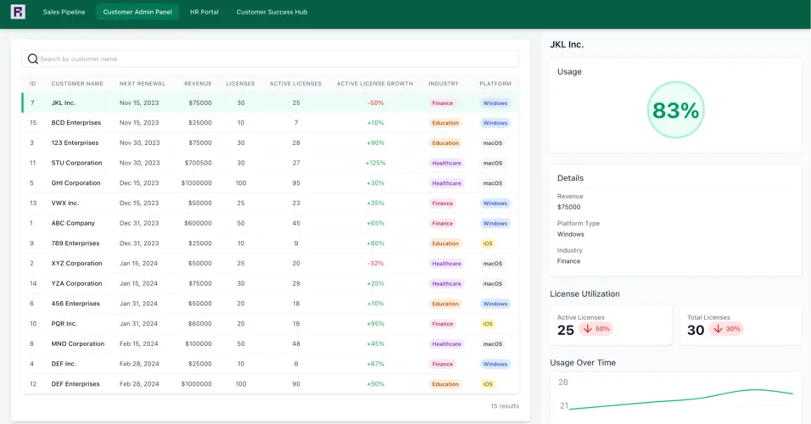Viewport: 811px width, 424px height.
Task: Click the 83% usage circle
Action: click(675, 109)
